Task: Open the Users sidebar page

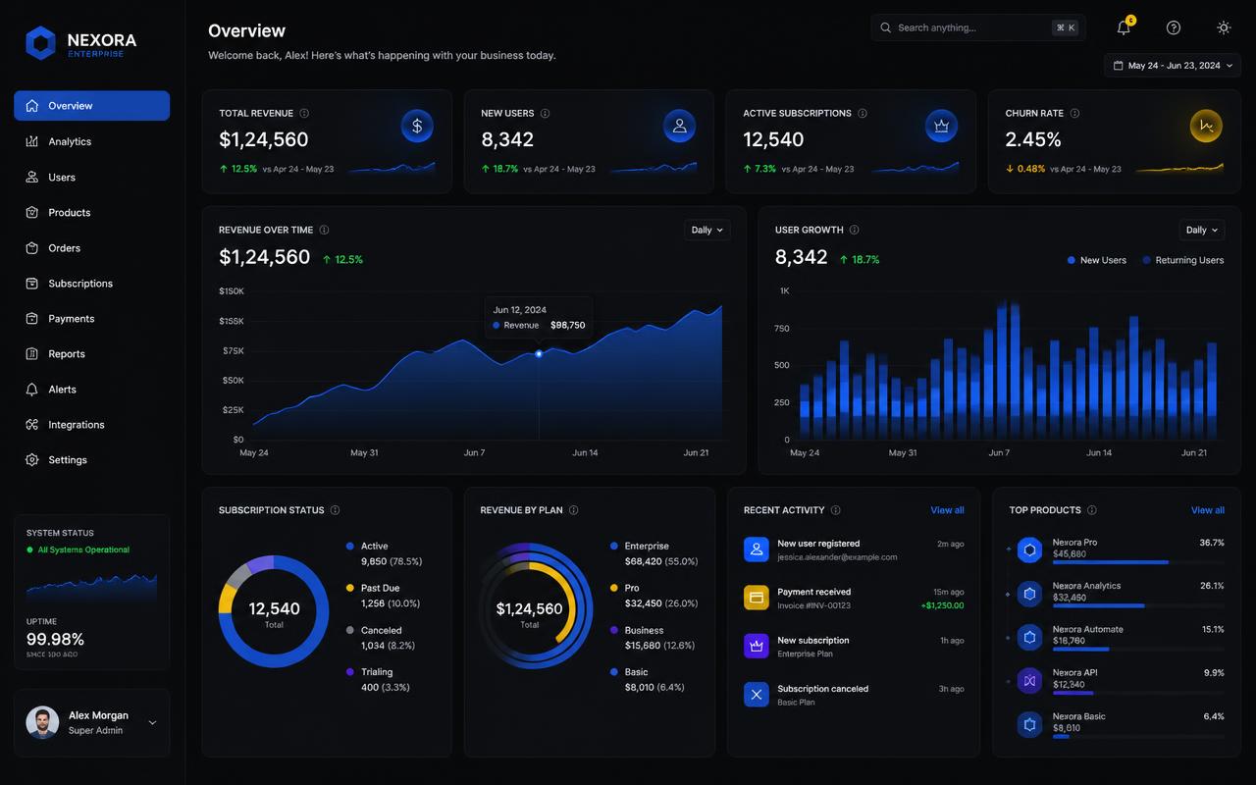Action: pyautogui.click(x=91, y=177)
